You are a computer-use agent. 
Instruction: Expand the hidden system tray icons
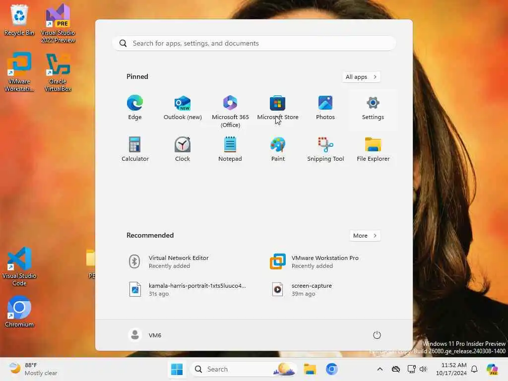coord(380,369)
